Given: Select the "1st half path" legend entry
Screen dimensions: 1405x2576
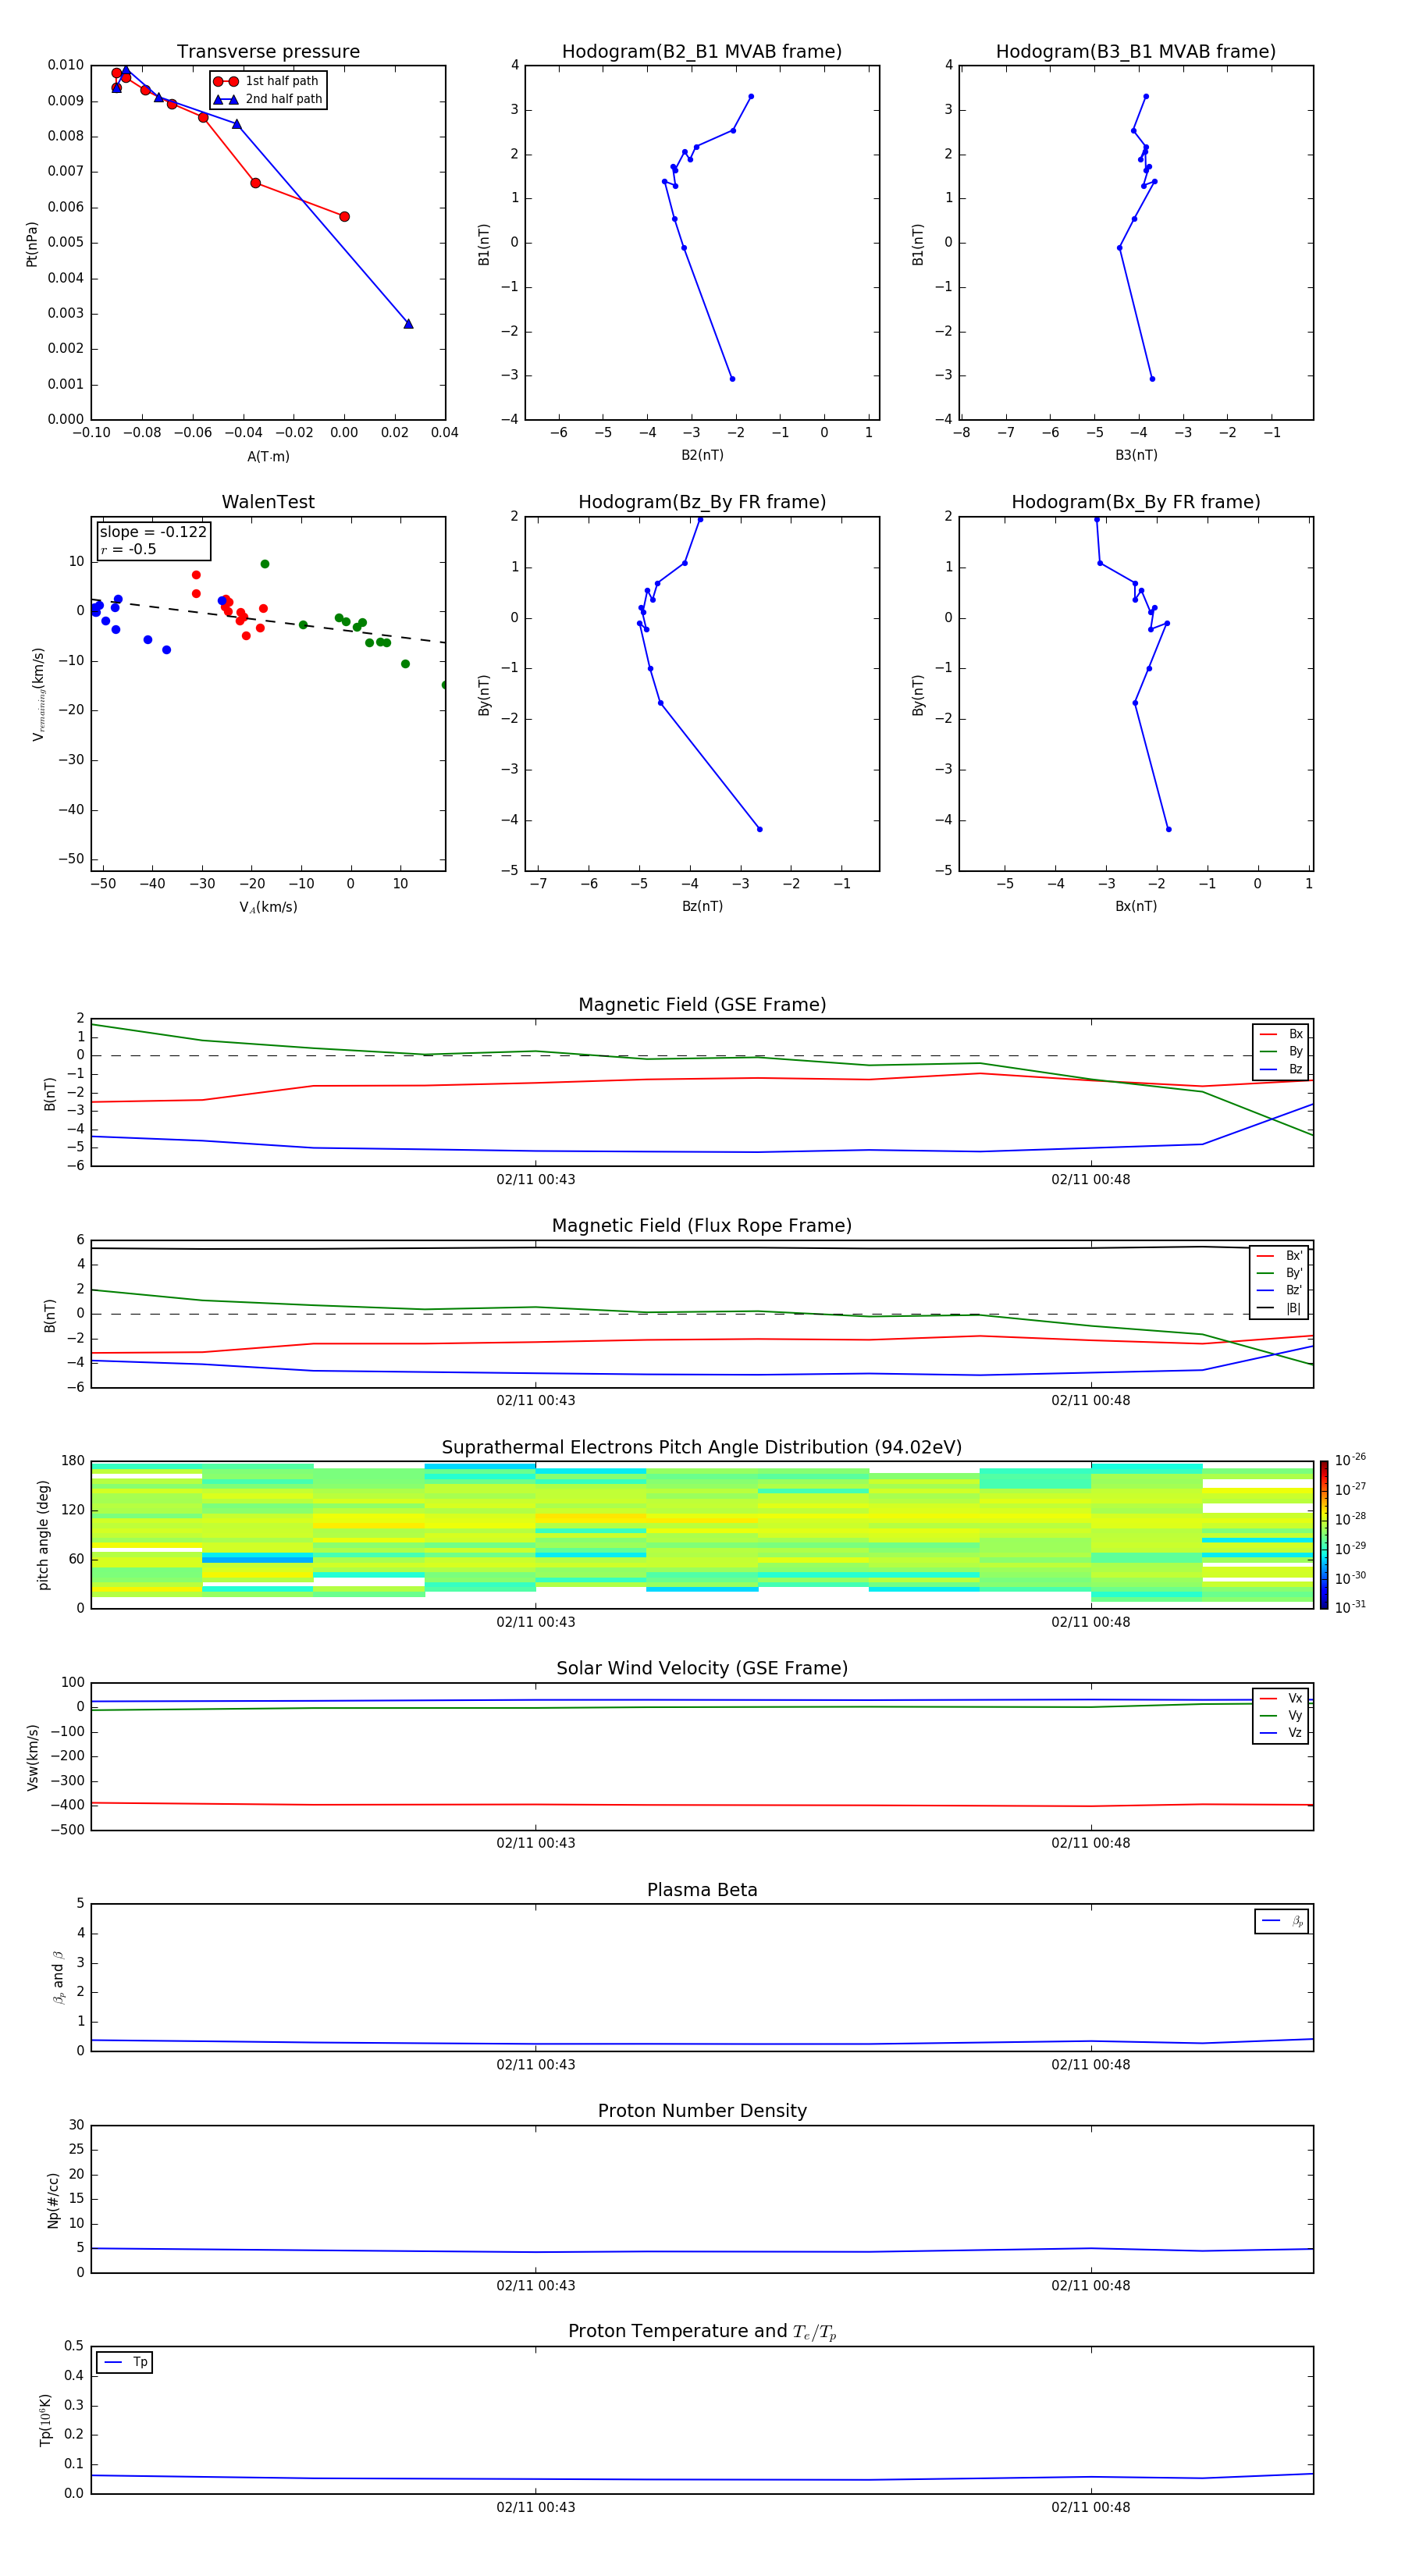Looking at the screenshot, I should click(x=266, y=81).
